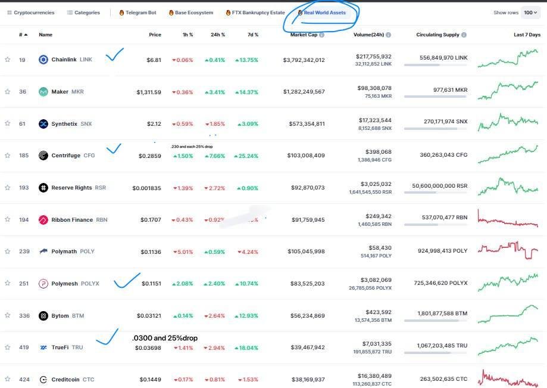
Task: Select the Real World Assets category
Action: point(321,13)
